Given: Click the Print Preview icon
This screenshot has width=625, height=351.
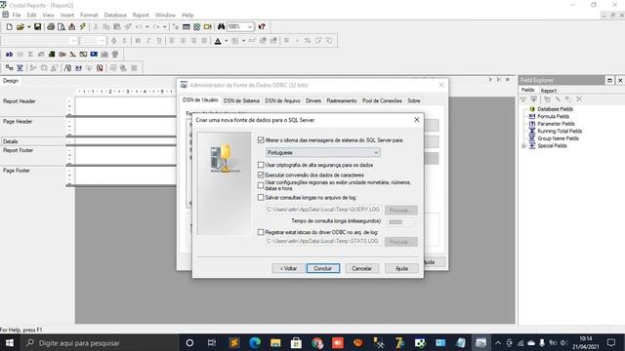Looking at the screenshot, I should pos(61,26).
